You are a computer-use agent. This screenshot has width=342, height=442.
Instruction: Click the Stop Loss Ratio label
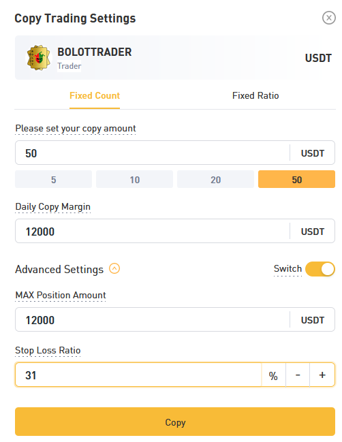48,350
